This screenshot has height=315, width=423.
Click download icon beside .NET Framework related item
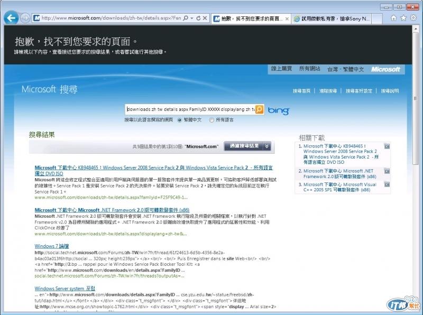[387, 171]
